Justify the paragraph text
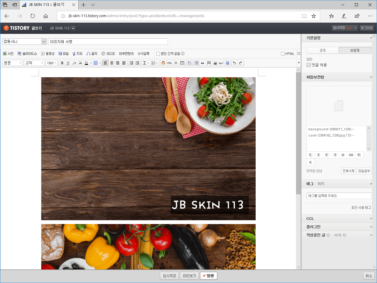Image resolution: width=377 pixels, height=283 pixels. pos(124,63)
